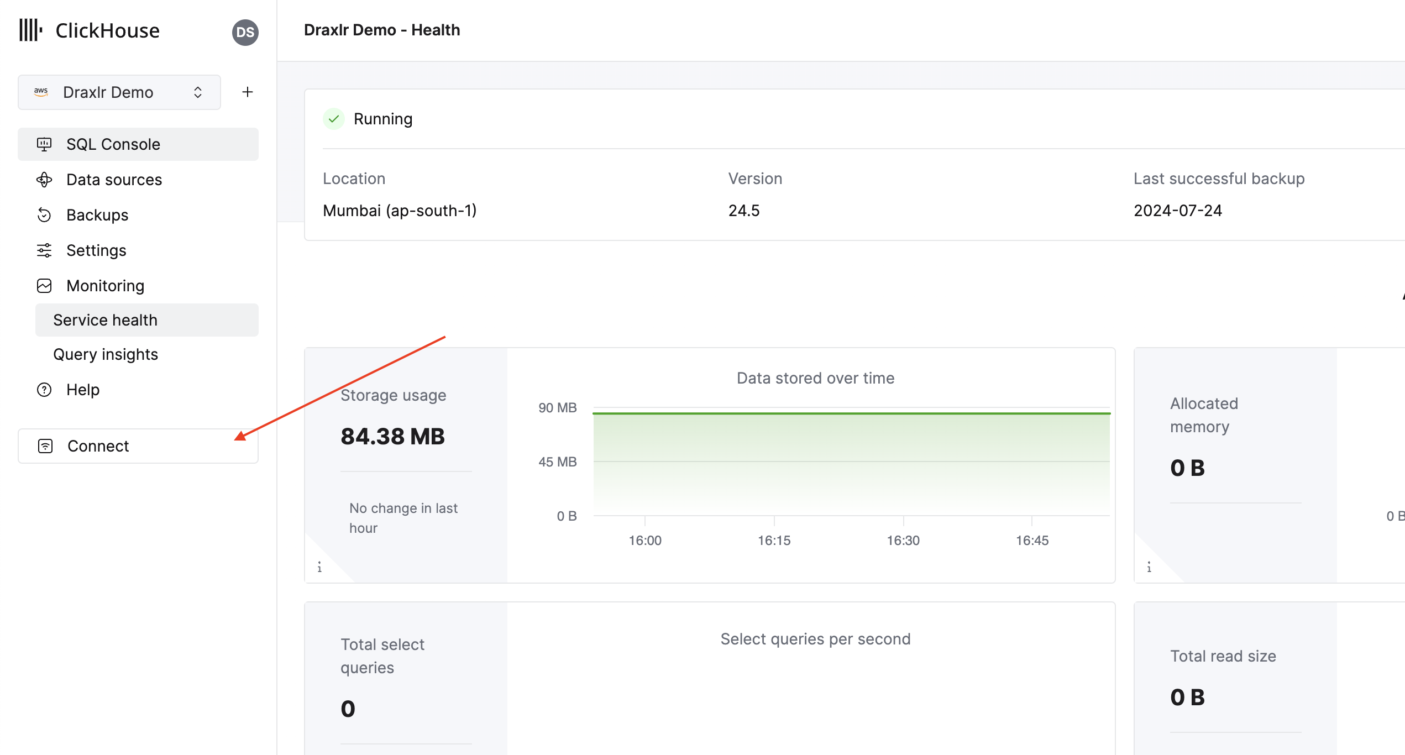Click the 16:15 axis label

[774, 541]
